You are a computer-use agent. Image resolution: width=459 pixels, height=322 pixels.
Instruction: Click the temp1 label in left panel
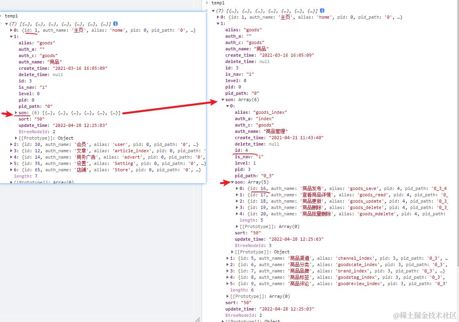point(11,16)
